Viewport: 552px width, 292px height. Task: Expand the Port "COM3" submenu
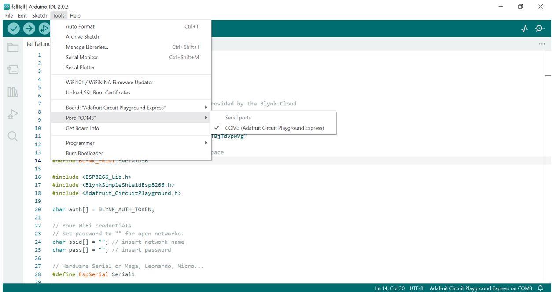point(131,118)
